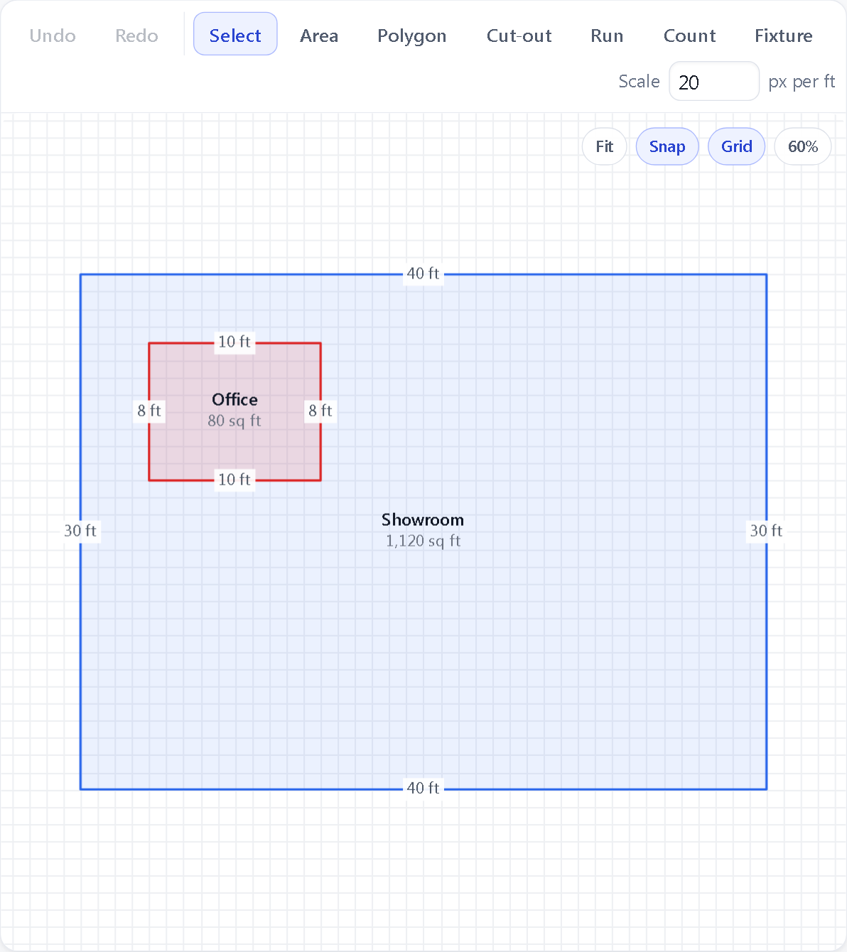Viewport: 847px width, 952px height.
Task: Activate the Cut-out tool
Action: (519, 36)
